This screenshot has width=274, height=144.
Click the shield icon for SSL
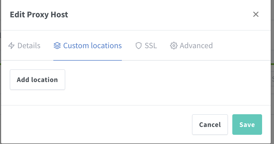(x=139, y=46)
